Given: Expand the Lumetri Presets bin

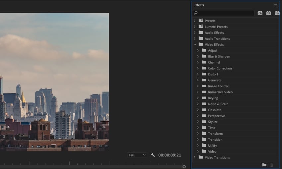Looking at the screenshot, I should 195,27.
